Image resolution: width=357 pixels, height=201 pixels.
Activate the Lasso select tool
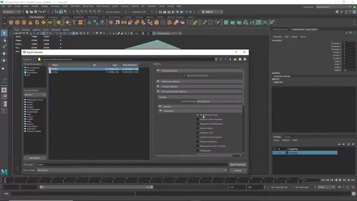pyautogui.click(x=4, y=40)
